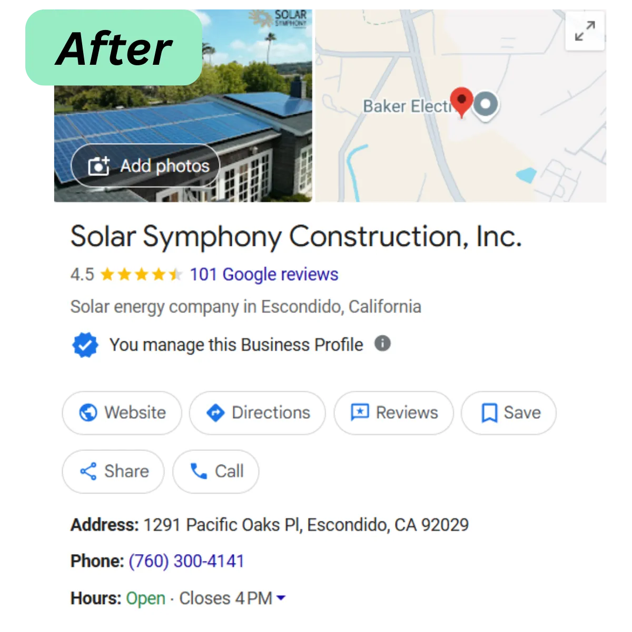Click the phone number (760) 300-4141
The height and width of the screenshot is (632, 632).
186,561
